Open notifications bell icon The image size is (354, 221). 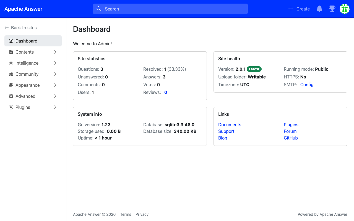[x=319, y=9]
